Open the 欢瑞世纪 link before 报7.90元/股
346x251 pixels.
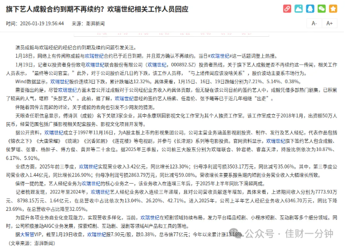tap(97, 235)
